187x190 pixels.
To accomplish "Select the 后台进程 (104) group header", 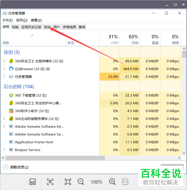I will click(x=19, y=86).
